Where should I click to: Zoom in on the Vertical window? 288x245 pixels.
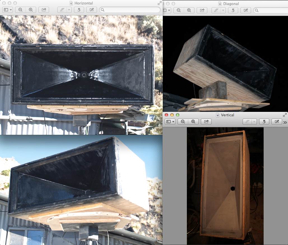[x=193, y=122]
